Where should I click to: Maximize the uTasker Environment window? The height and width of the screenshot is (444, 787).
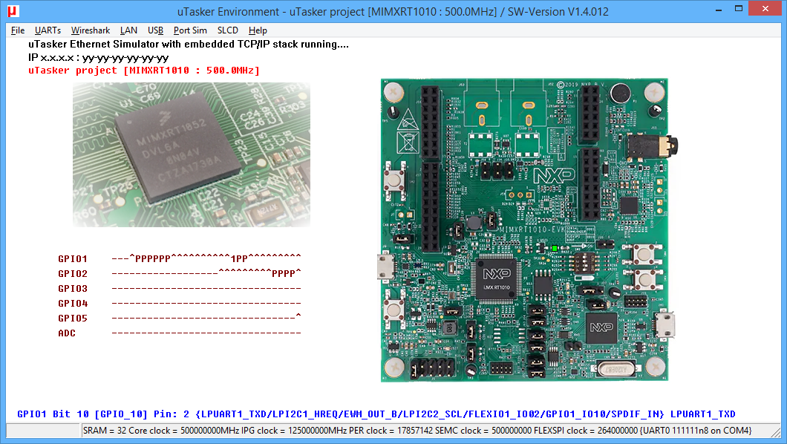click(738, 10)
